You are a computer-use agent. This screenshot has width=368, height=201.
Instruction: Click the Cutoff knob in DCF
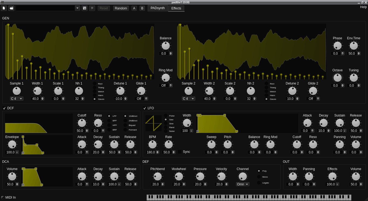coord(82,123)
